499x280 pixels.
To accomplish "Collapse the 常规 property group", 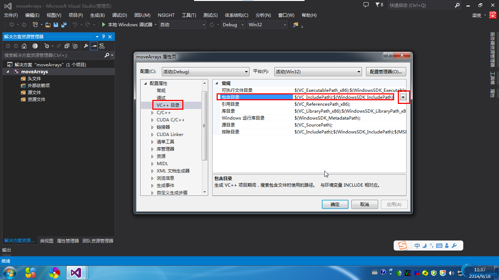I will coord(217,83).
